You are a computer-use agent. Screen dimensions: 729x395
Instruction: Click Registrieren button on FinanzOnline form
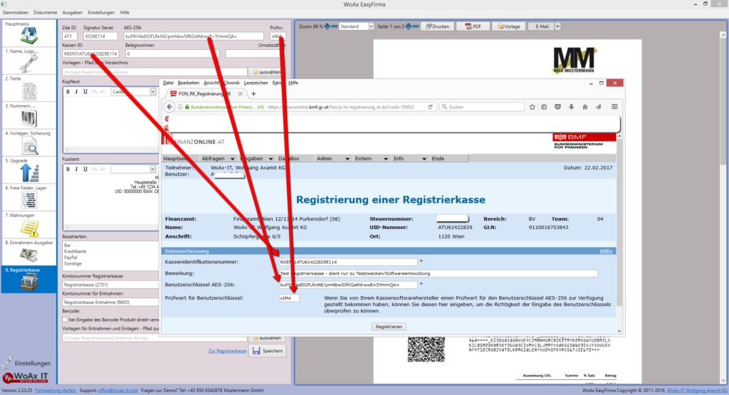(x=389, y=327)
